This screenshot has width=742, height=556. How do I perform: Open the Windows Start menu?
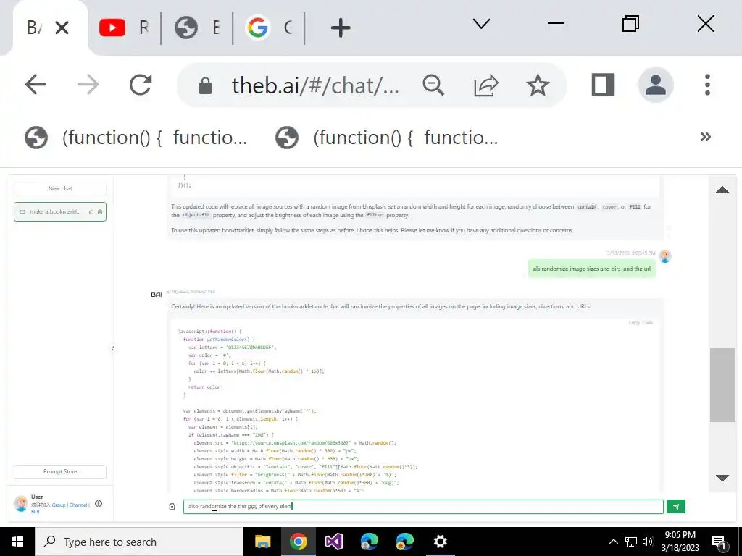click(17, 542)
